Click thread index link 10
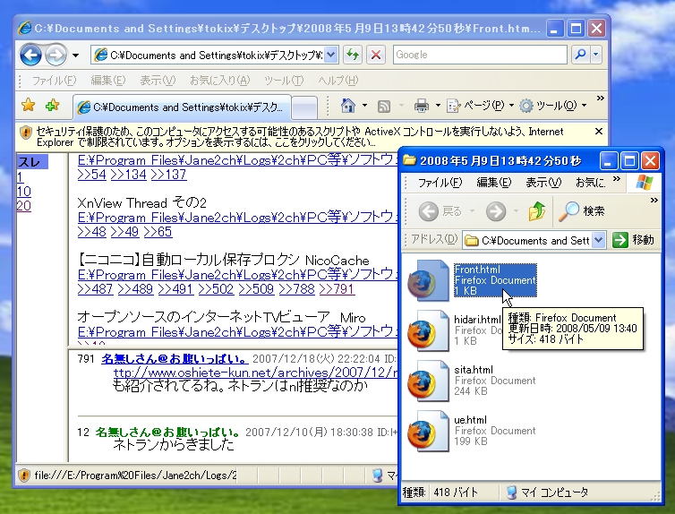This screenshot has width=675, height=514. tap(24, 191)
